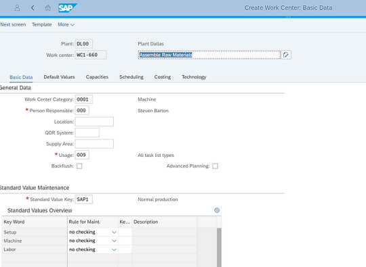
Task: Open Standard Values Overview table settings icon
Action: point(217,210)
